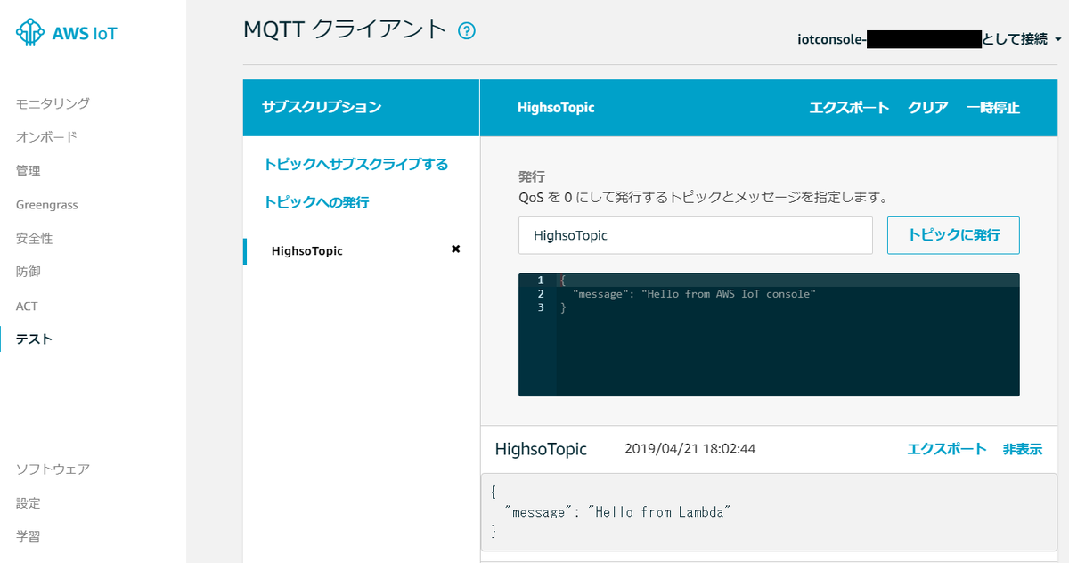This screenshot has height=563, width=1069.
Task: Open 管理 in the sidebar
Action: (28, 171)
